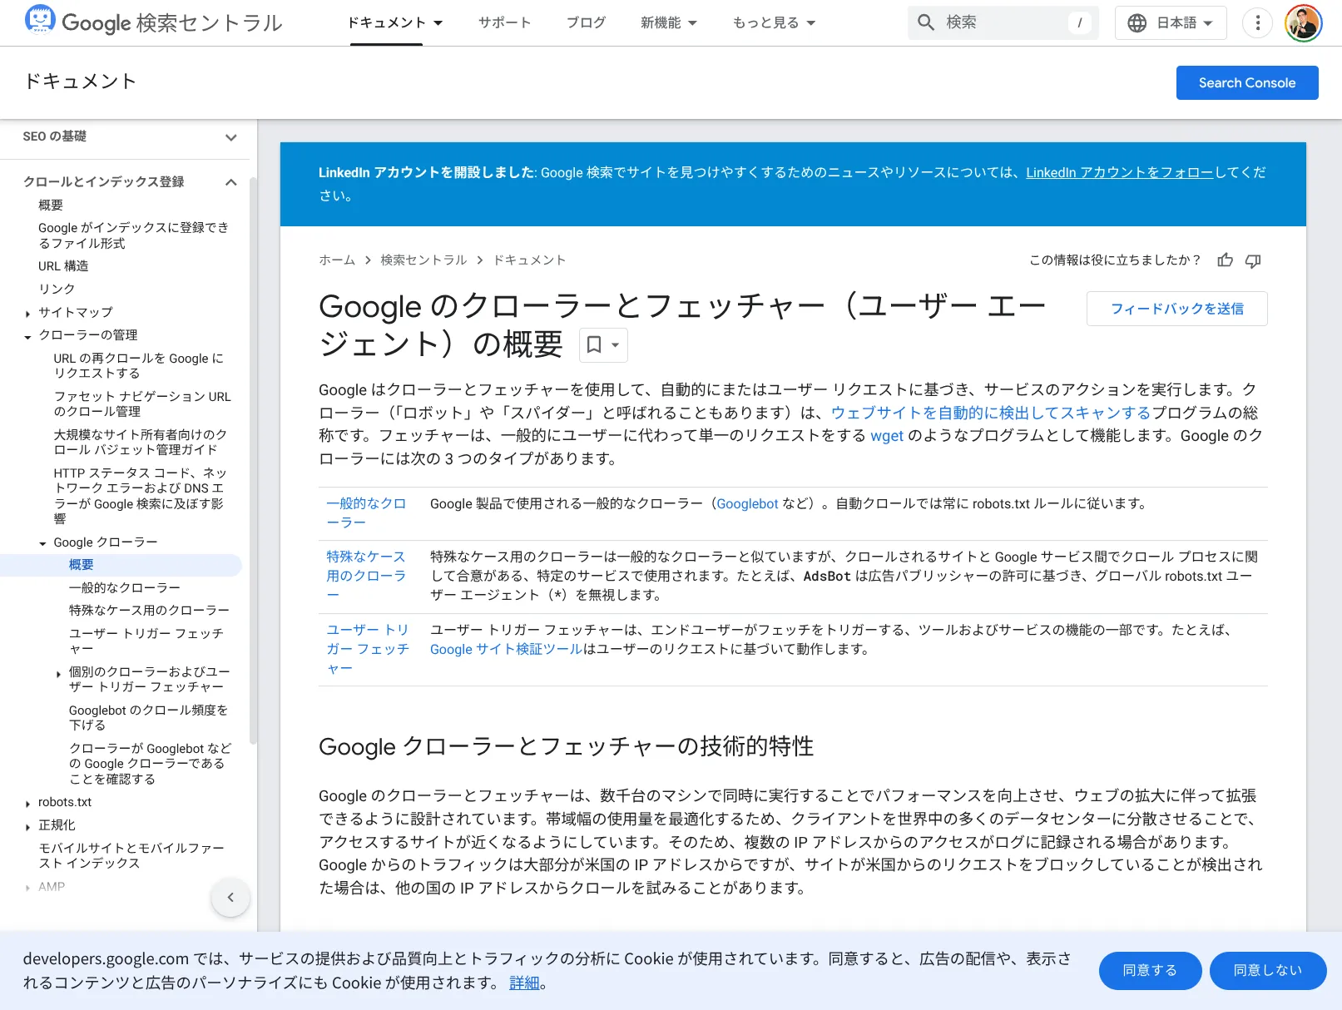Expand the robots.txt tree item
The image size is (1342, 1010).
[28, 804]
